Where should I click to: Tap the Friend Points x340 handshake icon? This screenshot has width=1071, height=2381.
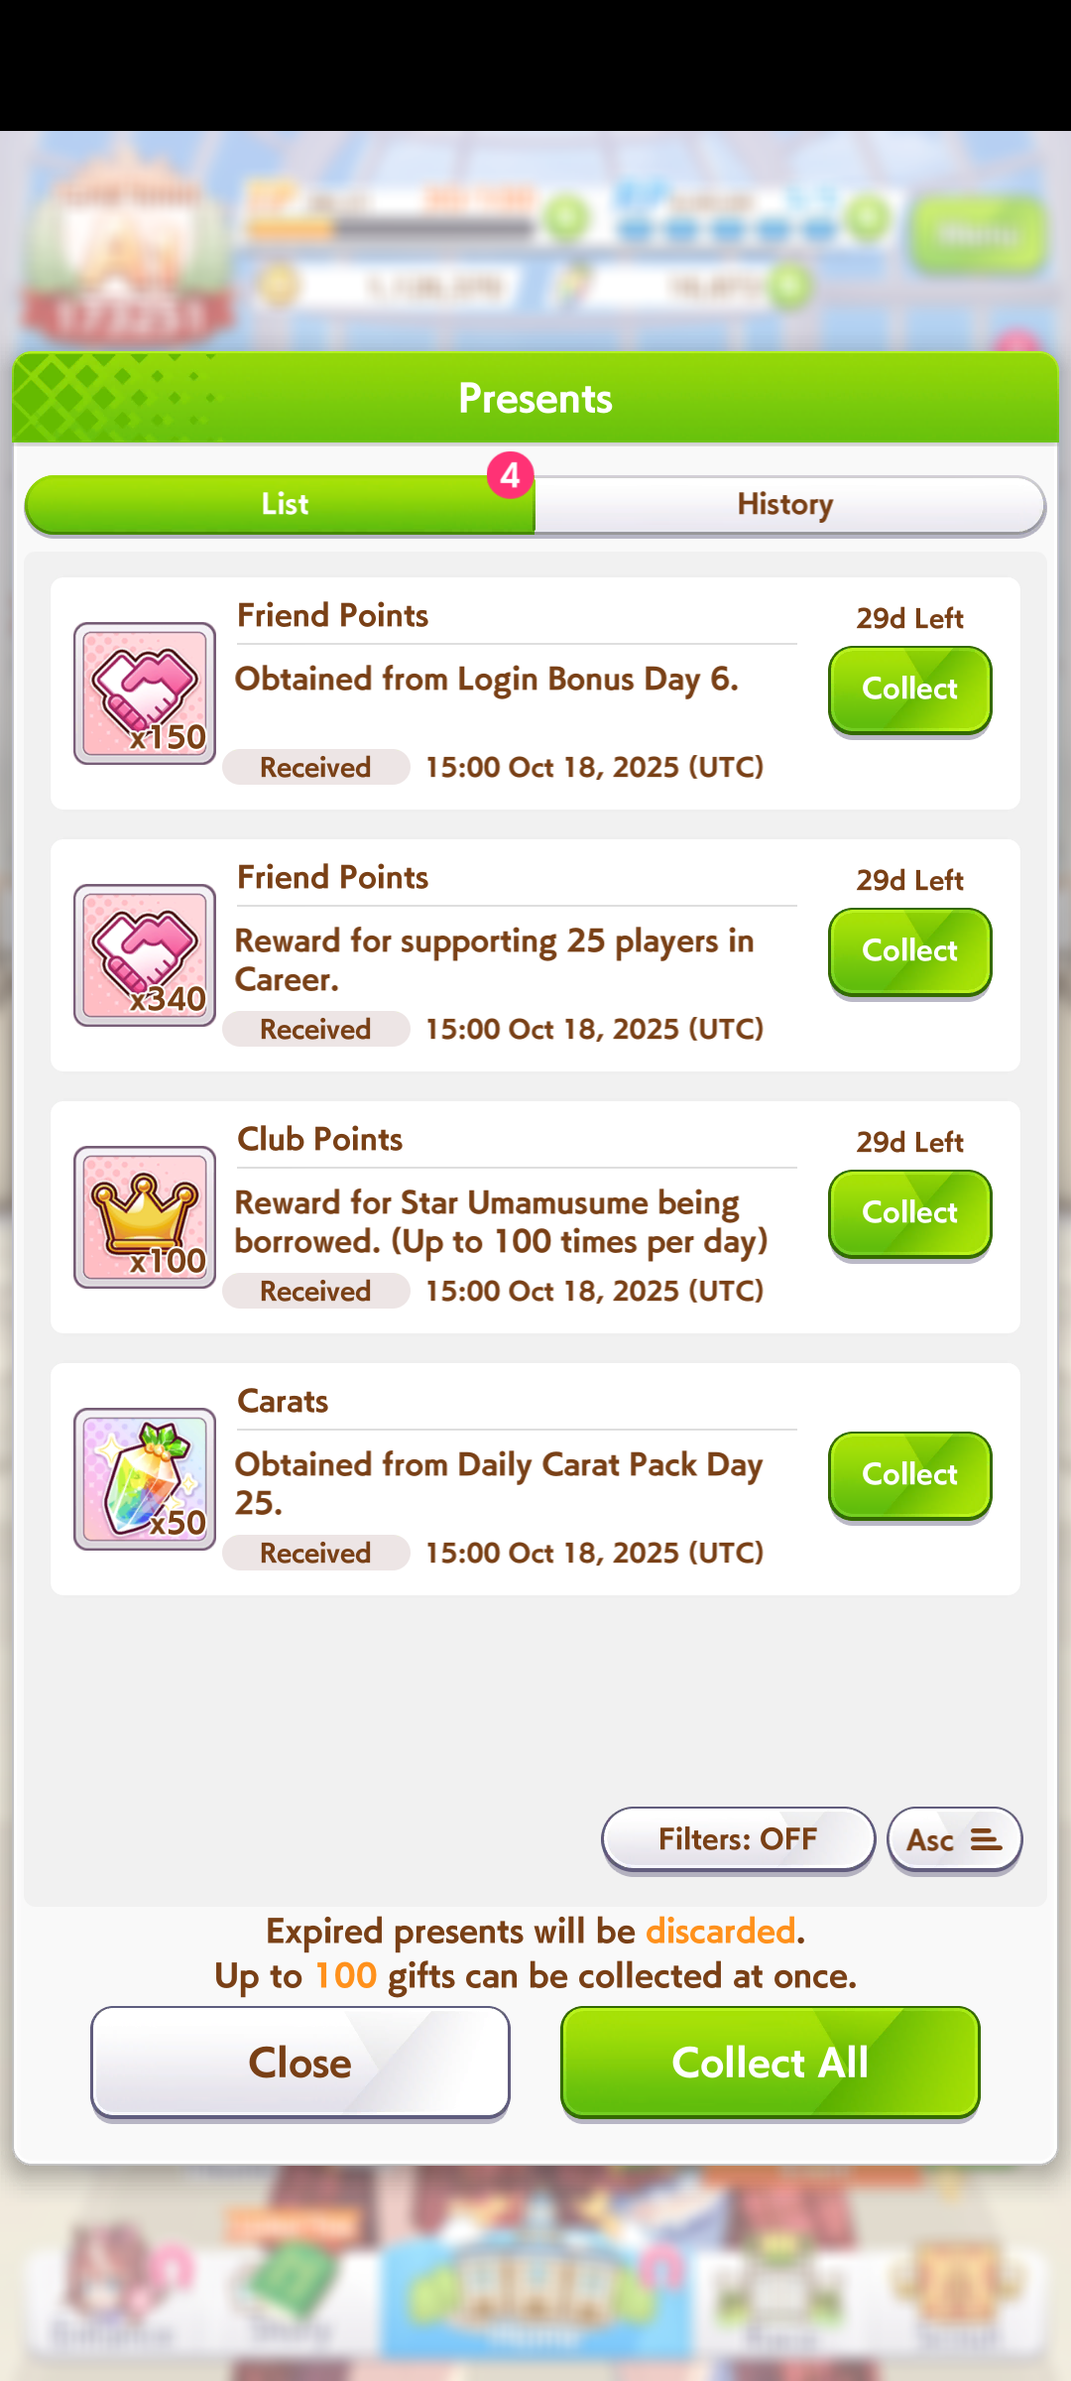pos(145,955)
